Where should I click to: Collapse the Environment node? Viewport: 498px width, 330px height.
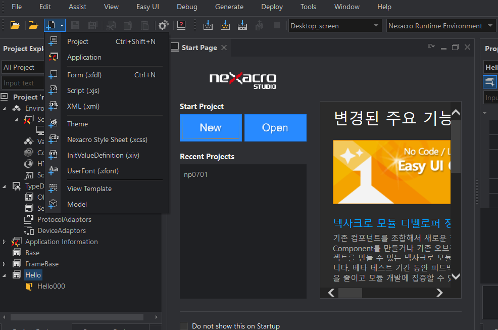(4, 109)
